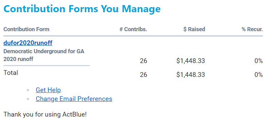Click the Total row label
Viewport: 265px width, 123px height.
[x=11, y=73]
